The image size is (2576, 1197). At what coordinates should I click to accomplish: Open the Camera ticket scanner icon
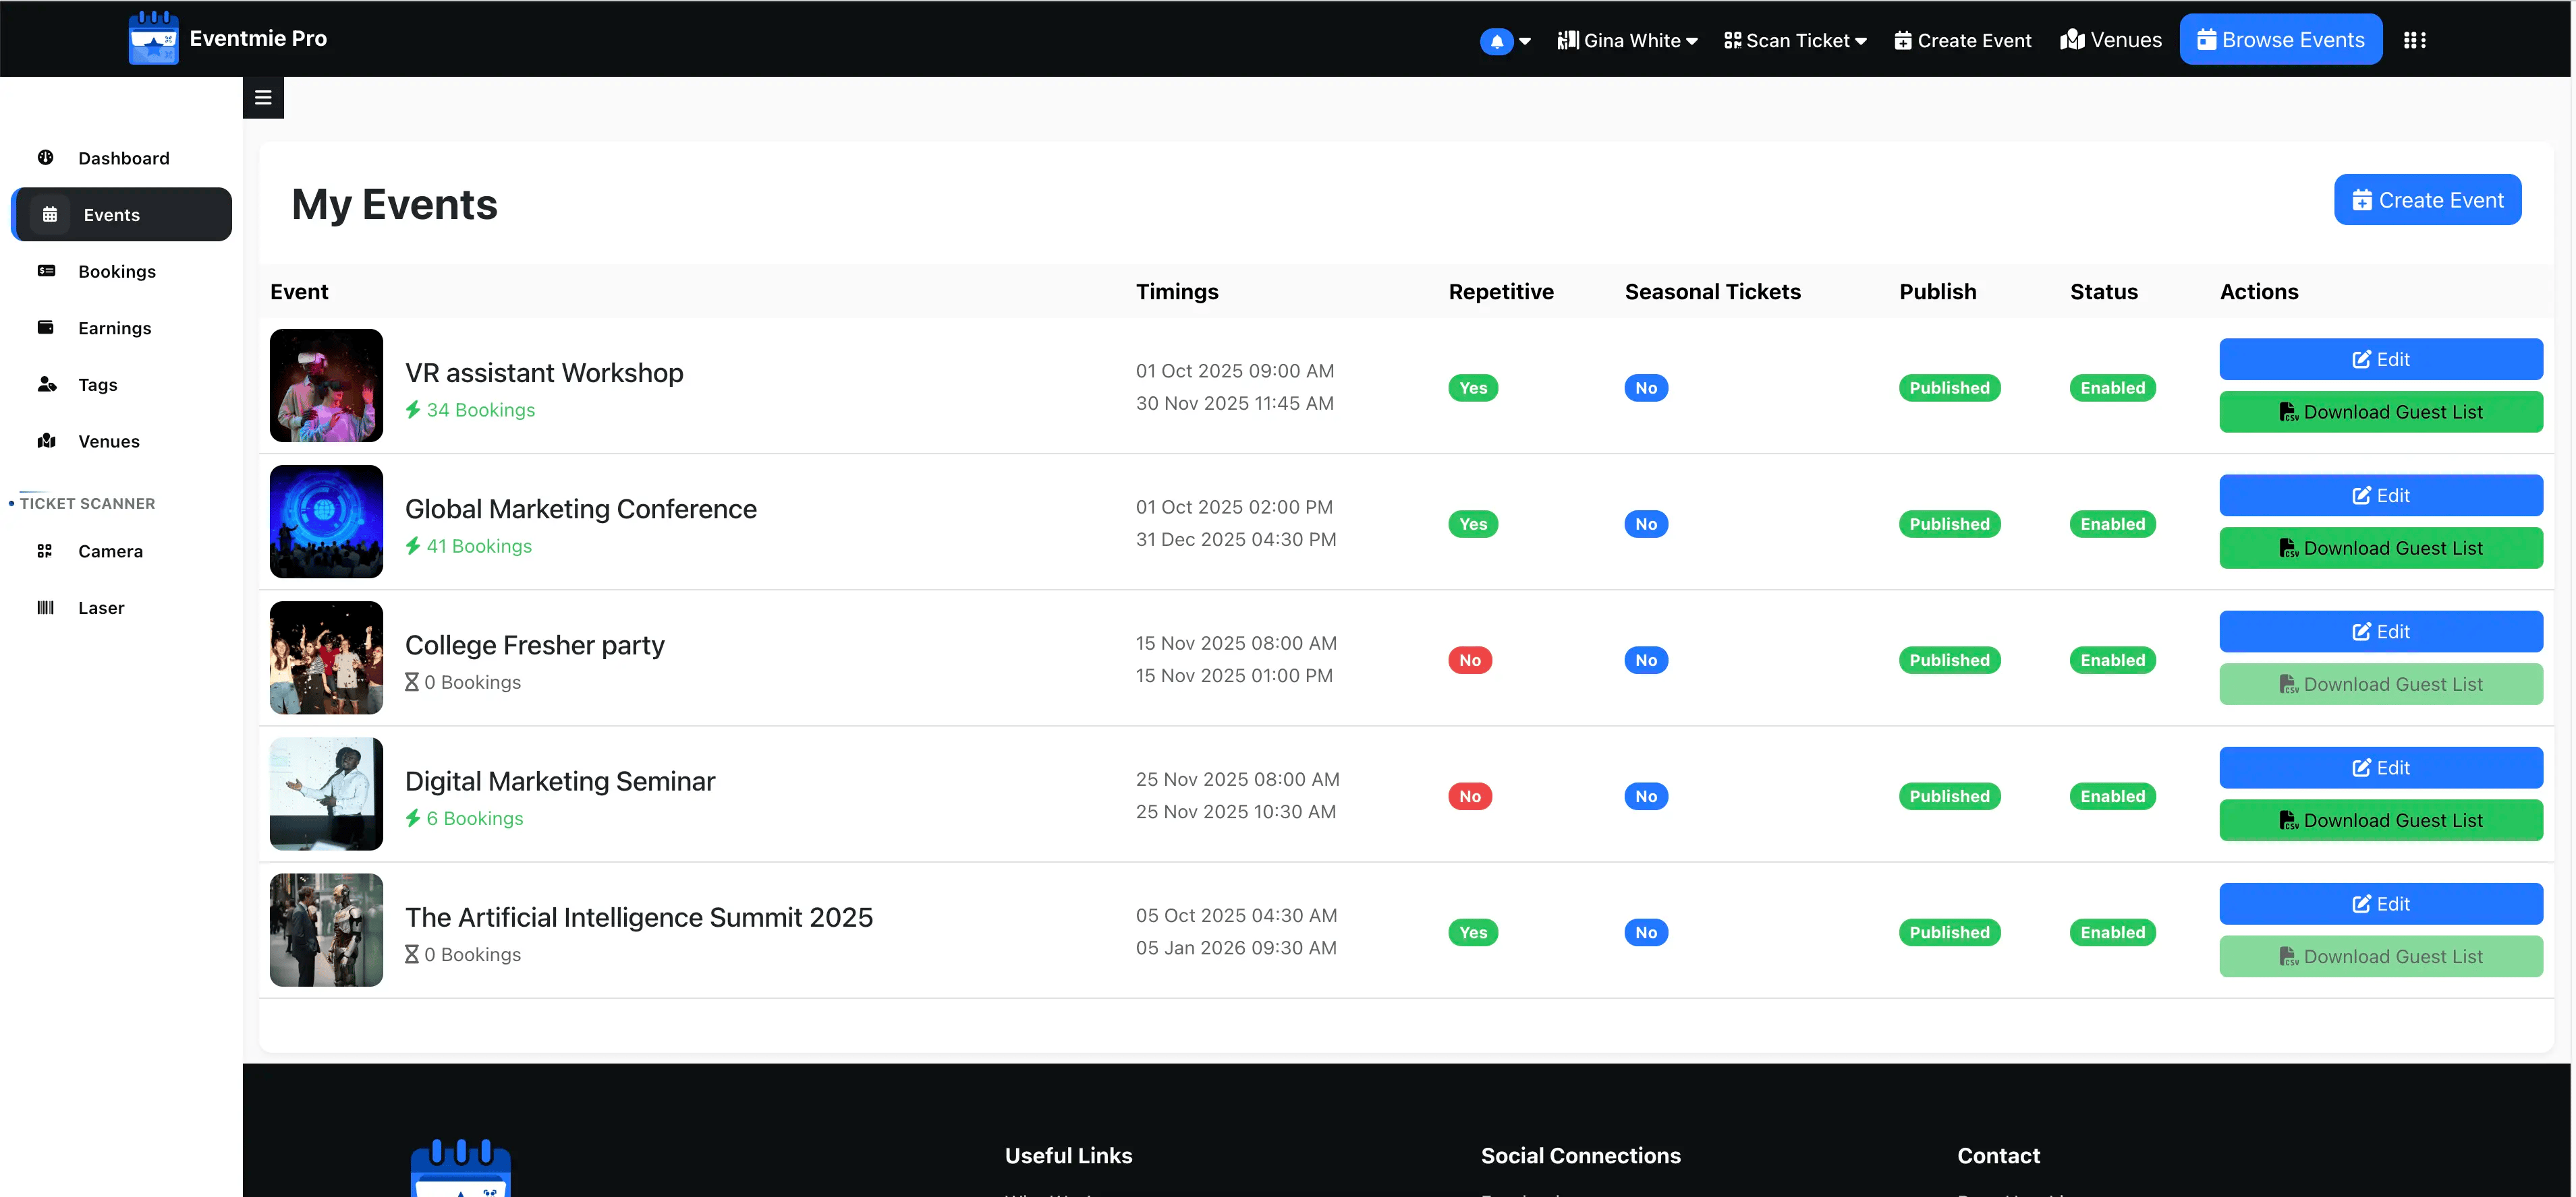(45, 551)
